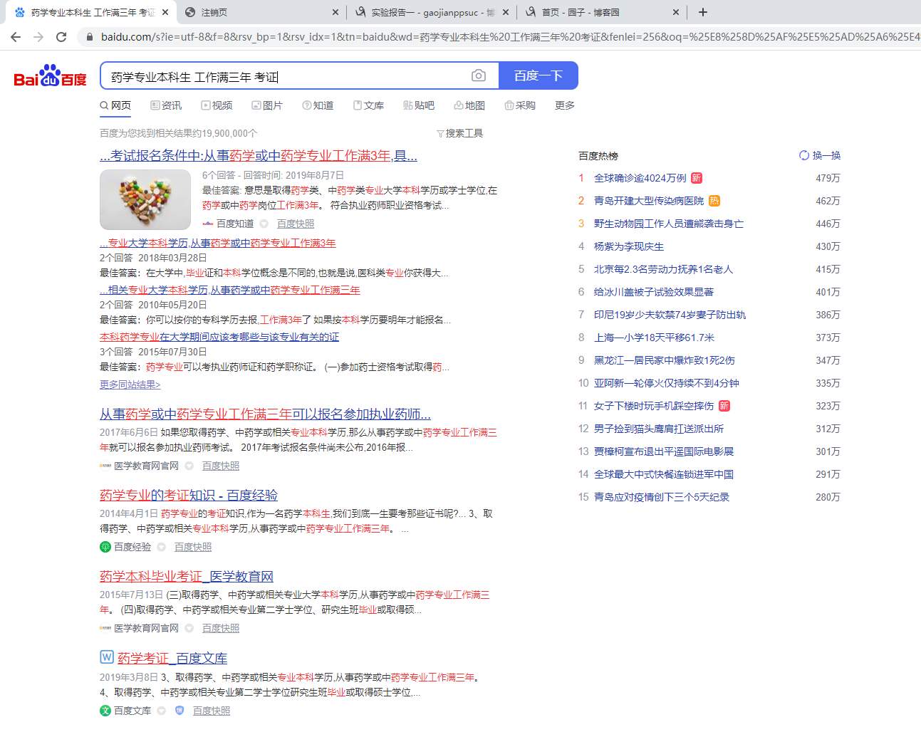Click the Baidu logo

coord(50,75)
